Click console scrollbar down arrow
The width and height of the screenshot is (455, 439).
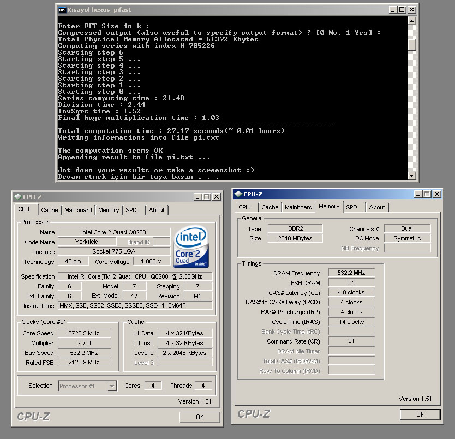pyautogui.click(x=412, y=175)
